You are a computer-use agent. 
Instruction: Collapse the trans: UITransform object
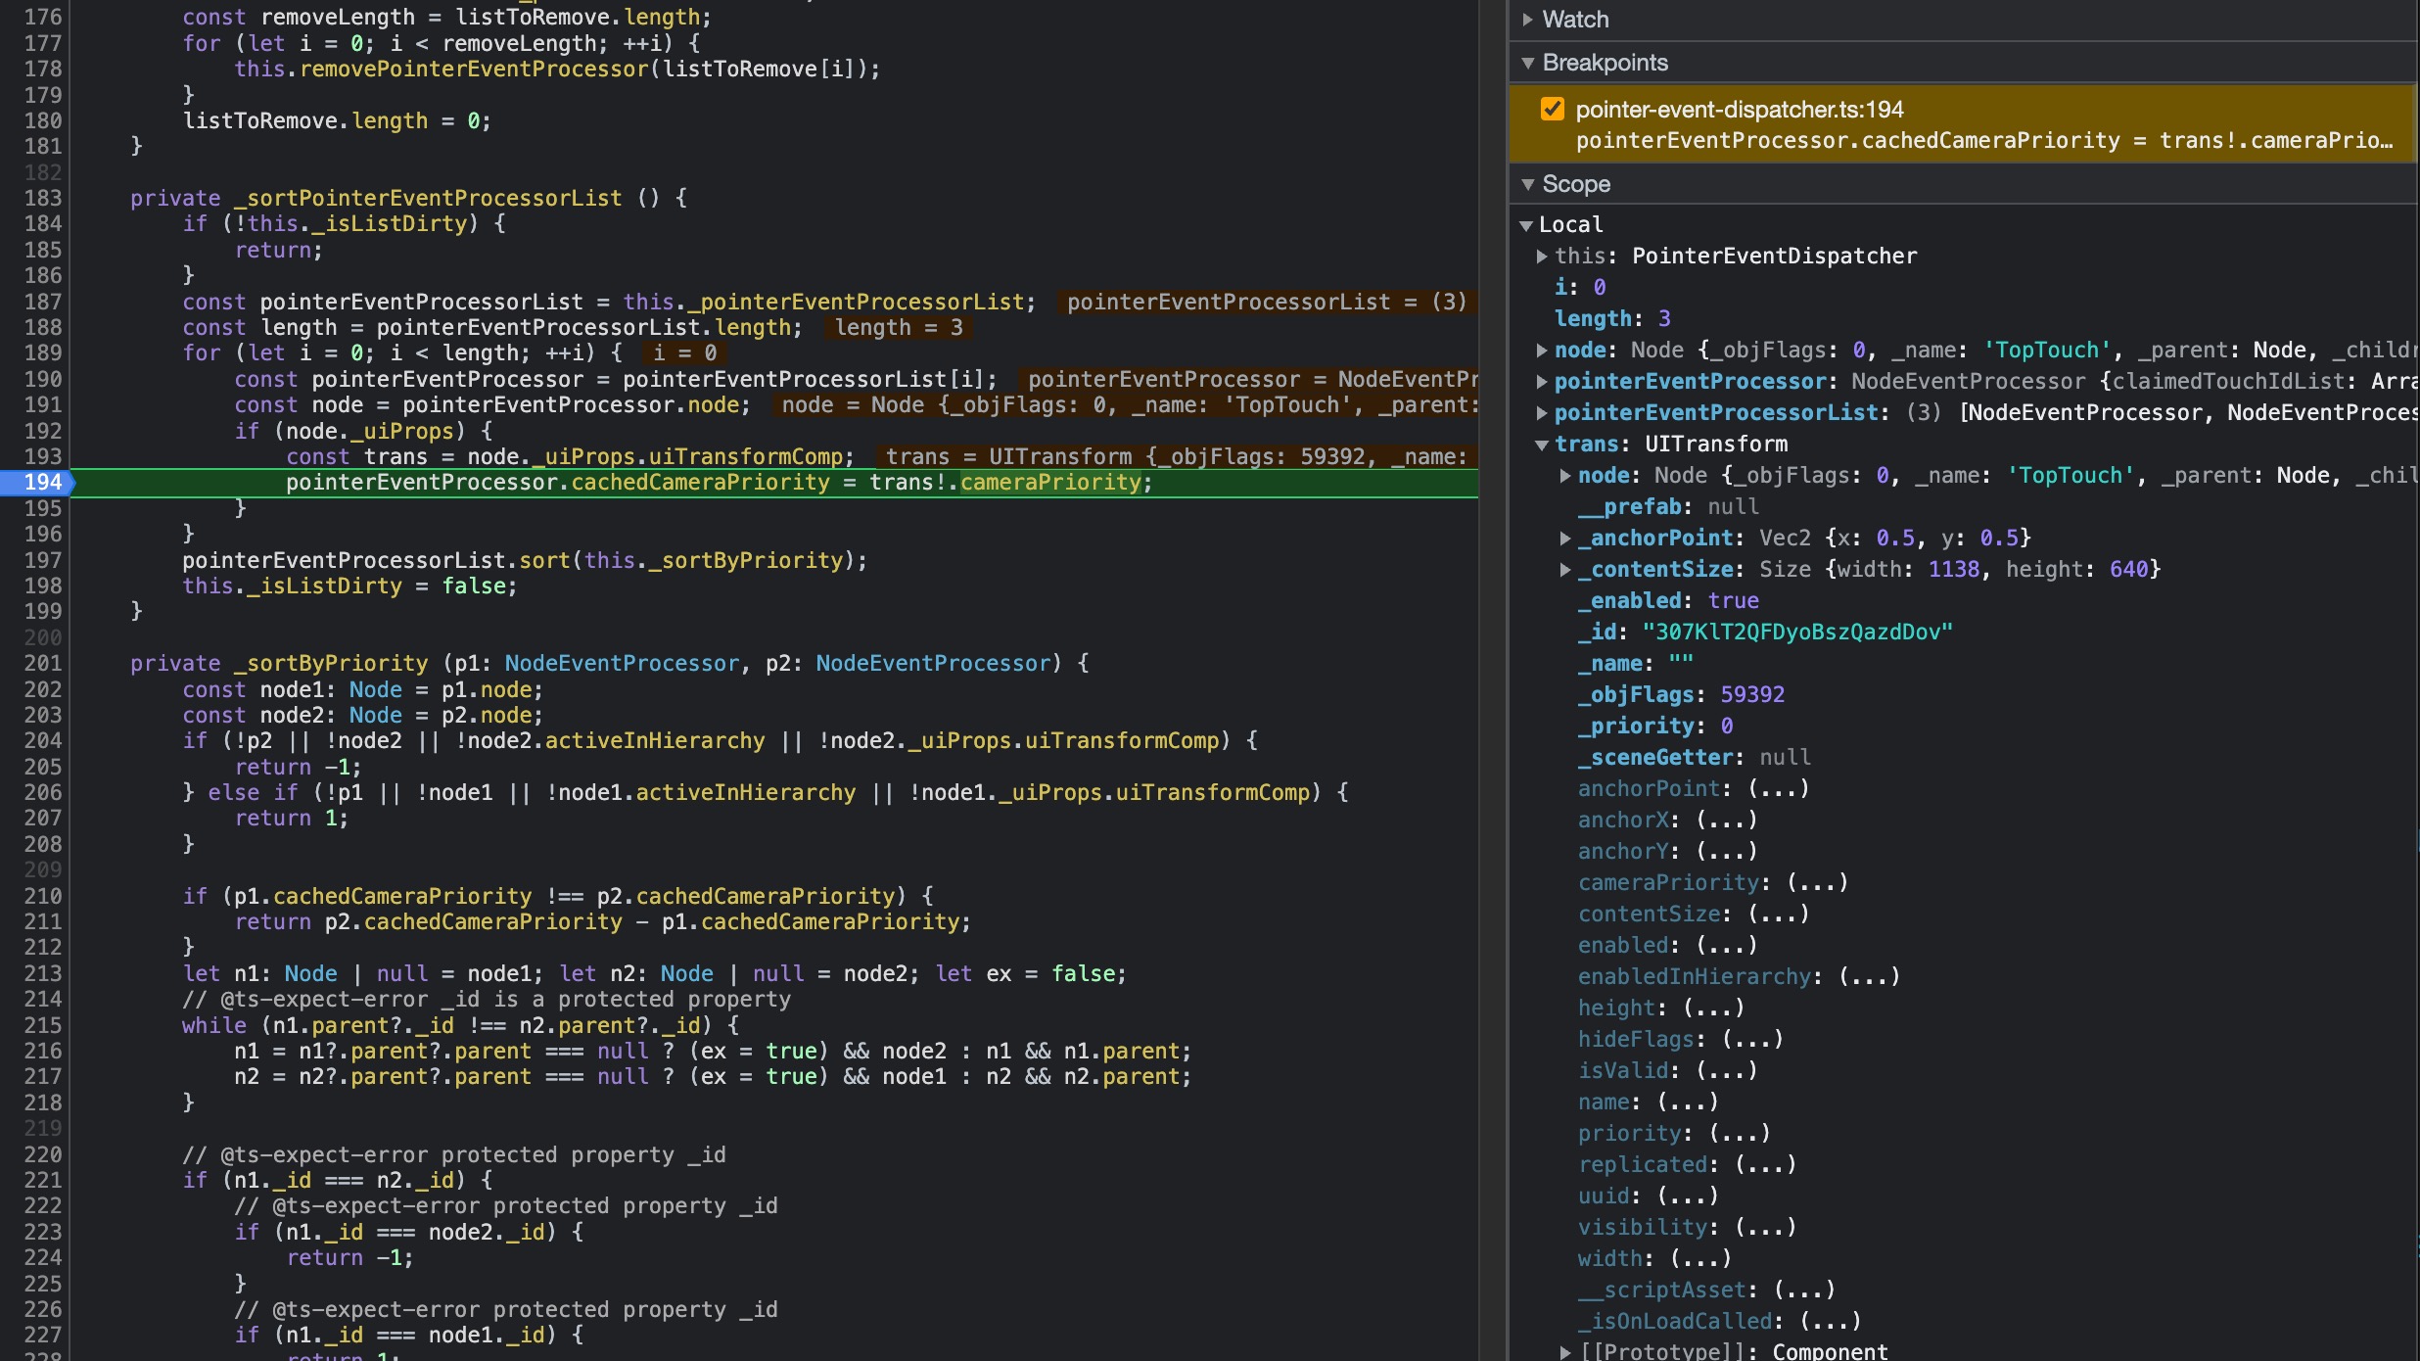point(1542,445)
